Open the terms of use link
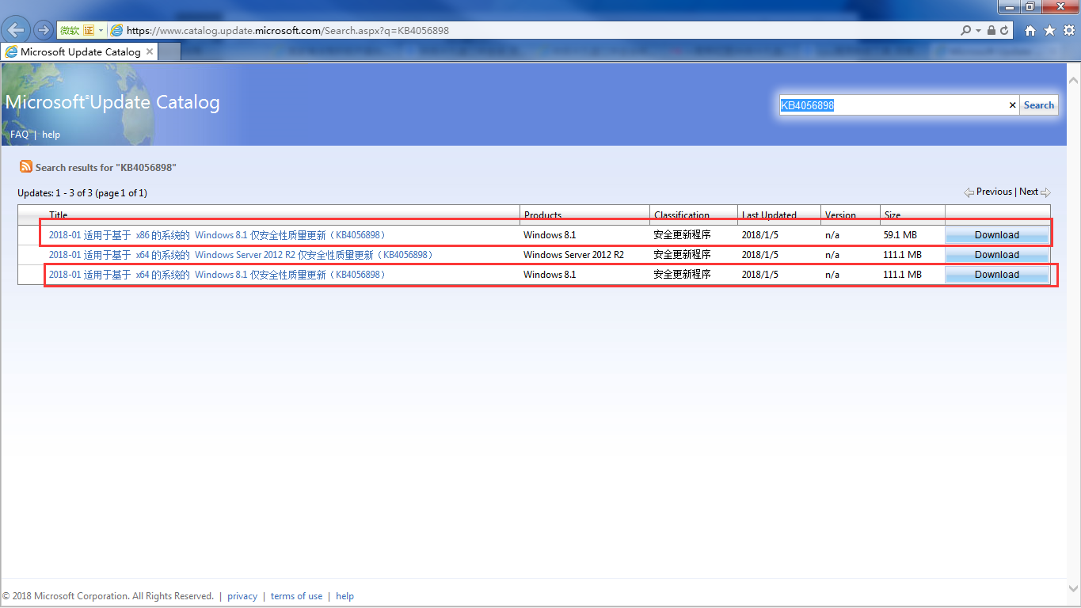This screenshot has width=1081, height=608. pyautogui.click(x=297, y=596)
